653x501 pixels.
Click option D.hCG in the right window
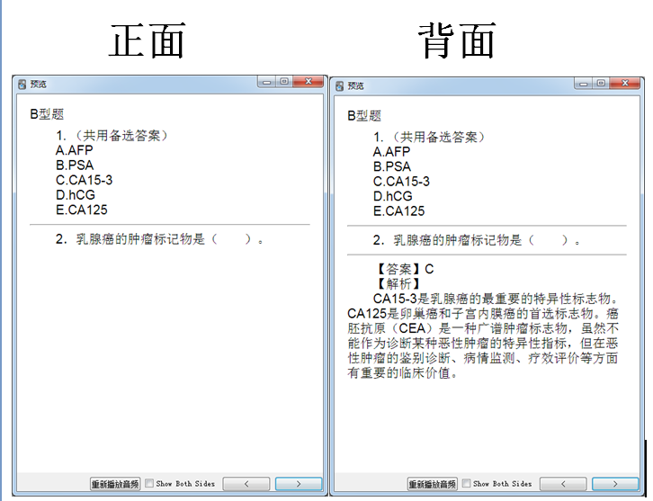point(393,196)
